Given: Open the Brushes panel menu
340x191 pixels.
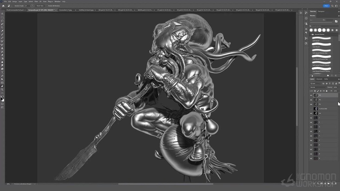Looking at the screenshot, I should point(339,16).
